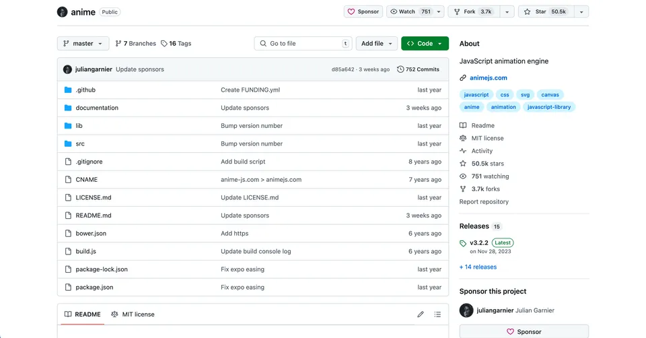Click the commit history clock icon
The width and height of the screenshot is (646, 338).
pyautogui.click(x=400, y=69)
